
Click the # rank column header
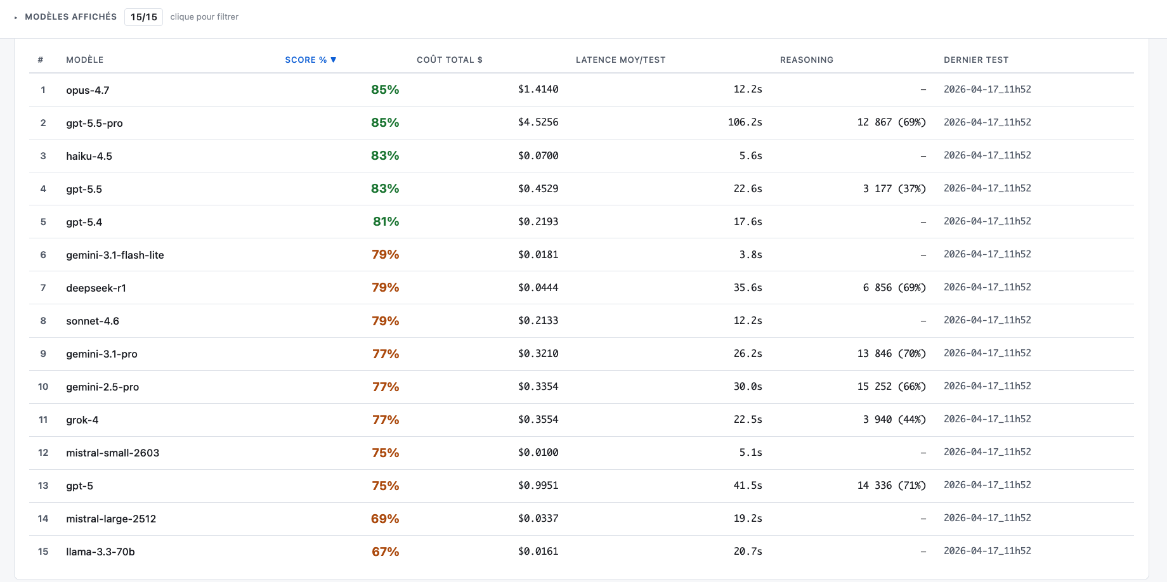pos(41,60)
